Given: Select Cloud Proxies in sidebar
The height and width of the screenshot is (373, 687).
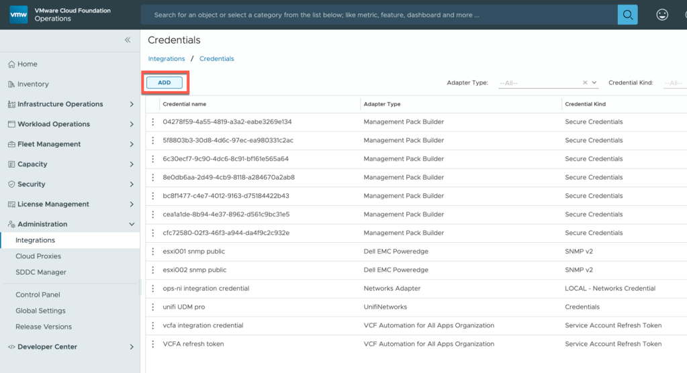Looking at the screenshot, I should (38, 256).
